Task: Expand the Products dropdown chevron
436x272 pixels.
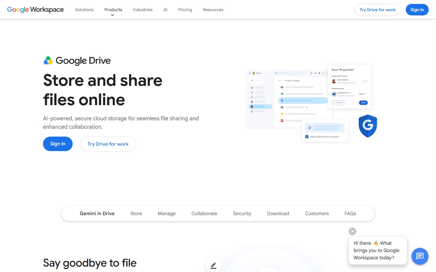Action: click(112, 15)
